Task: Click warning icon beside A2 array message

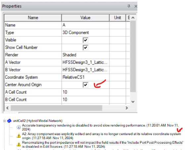Action: click(19, 136)
